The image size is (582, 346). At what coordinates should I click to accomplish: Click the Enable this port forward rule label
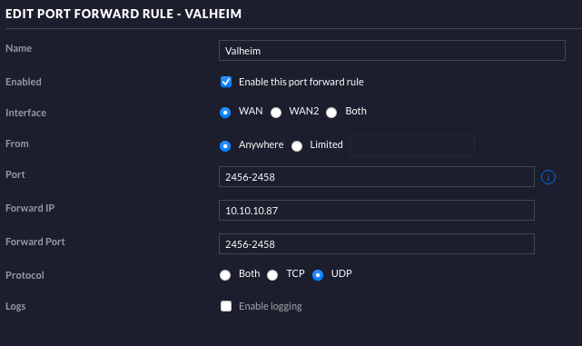tap(301, 82)
